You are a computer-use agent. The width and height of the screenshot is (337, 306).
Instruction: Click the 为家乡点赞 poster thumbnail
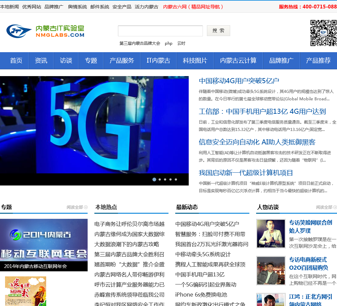pyautogui.click(x=26, y=291)
